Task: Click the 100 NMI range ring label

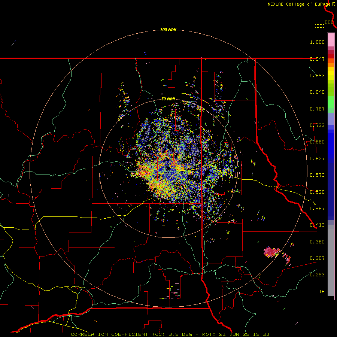Action: [x=168, y=30]
